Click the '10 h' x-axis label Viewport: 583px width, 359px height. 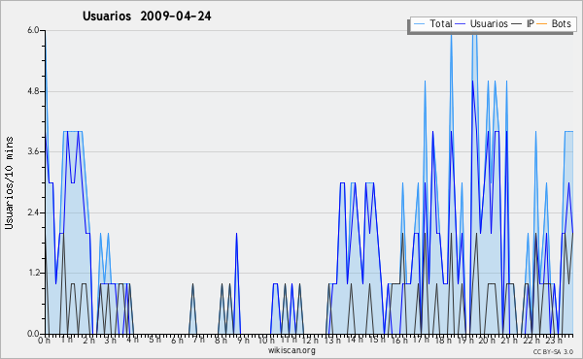coord(266,340)
